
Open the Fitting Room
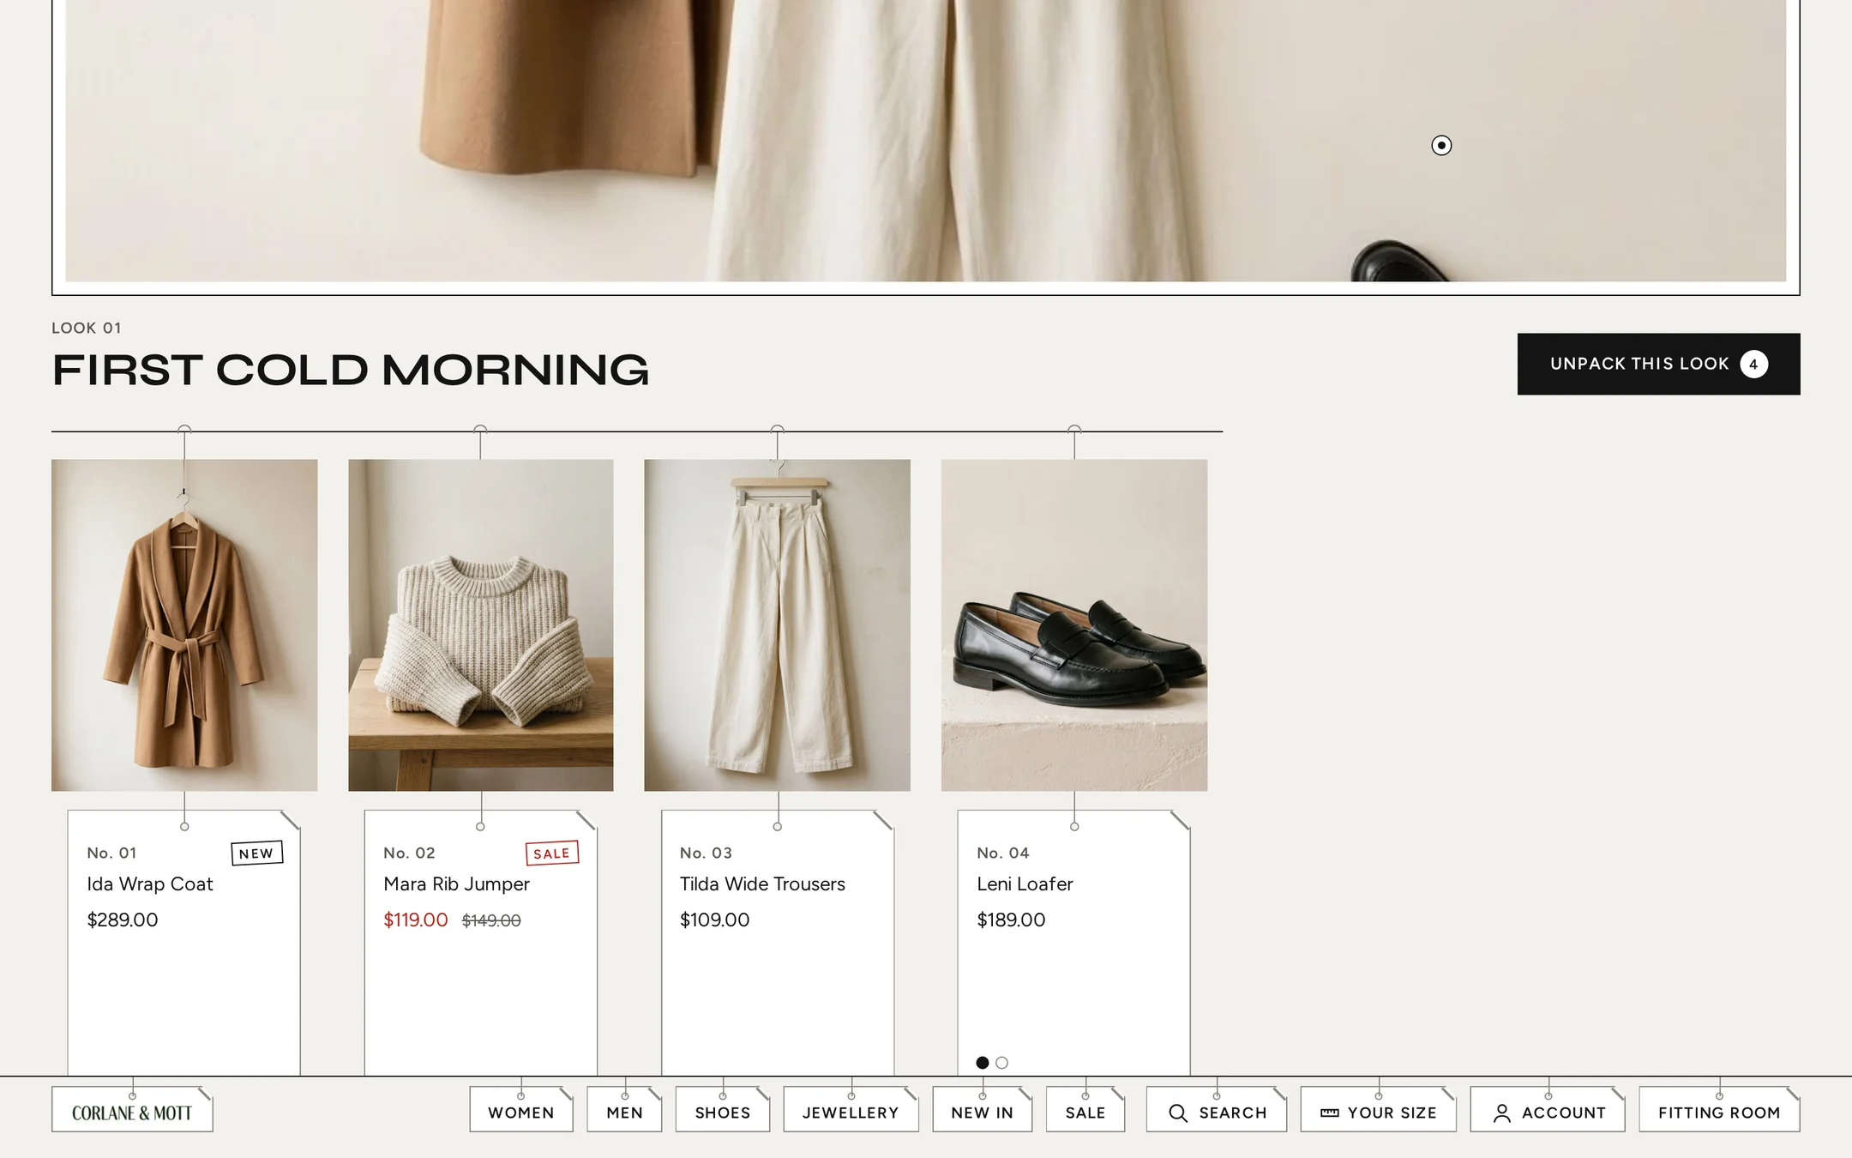[x=1719, y=1110]
